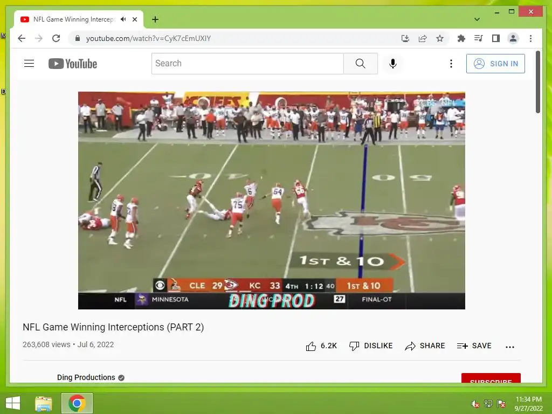Screen dimensions: 552x414
Task: Click the 263,608 views text
Action: click(46, 344)
